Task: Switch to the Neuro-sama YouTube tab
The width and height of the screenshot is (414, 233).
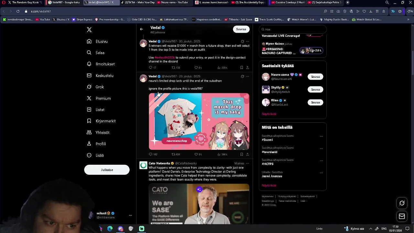Action: pyautogui.click(x=175, y=2)
